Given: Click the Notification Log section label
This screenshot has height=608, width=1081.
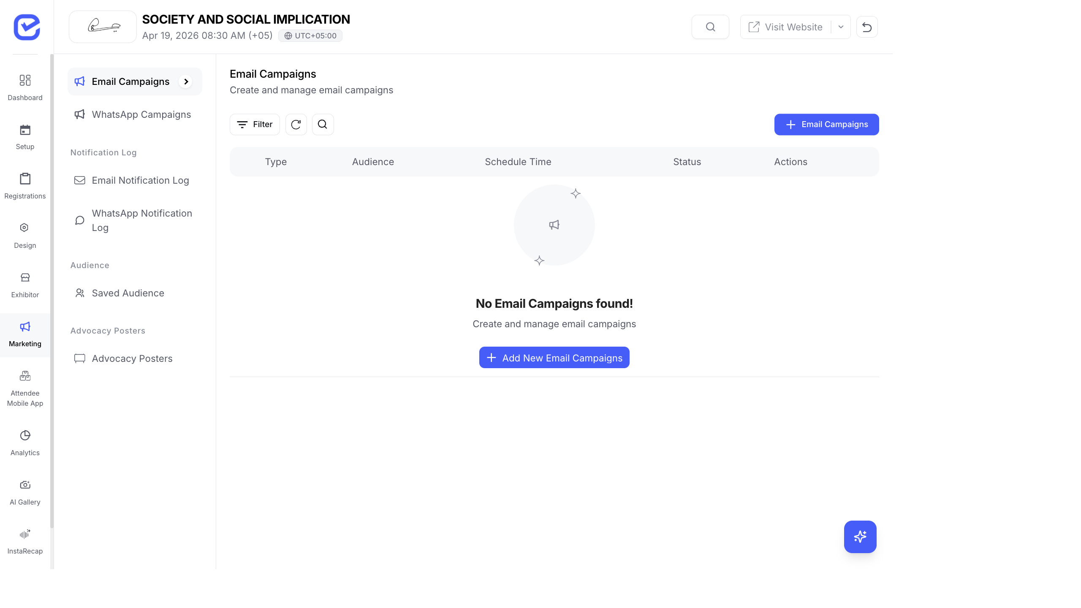Looking at the screenshot, I should 103,152.
